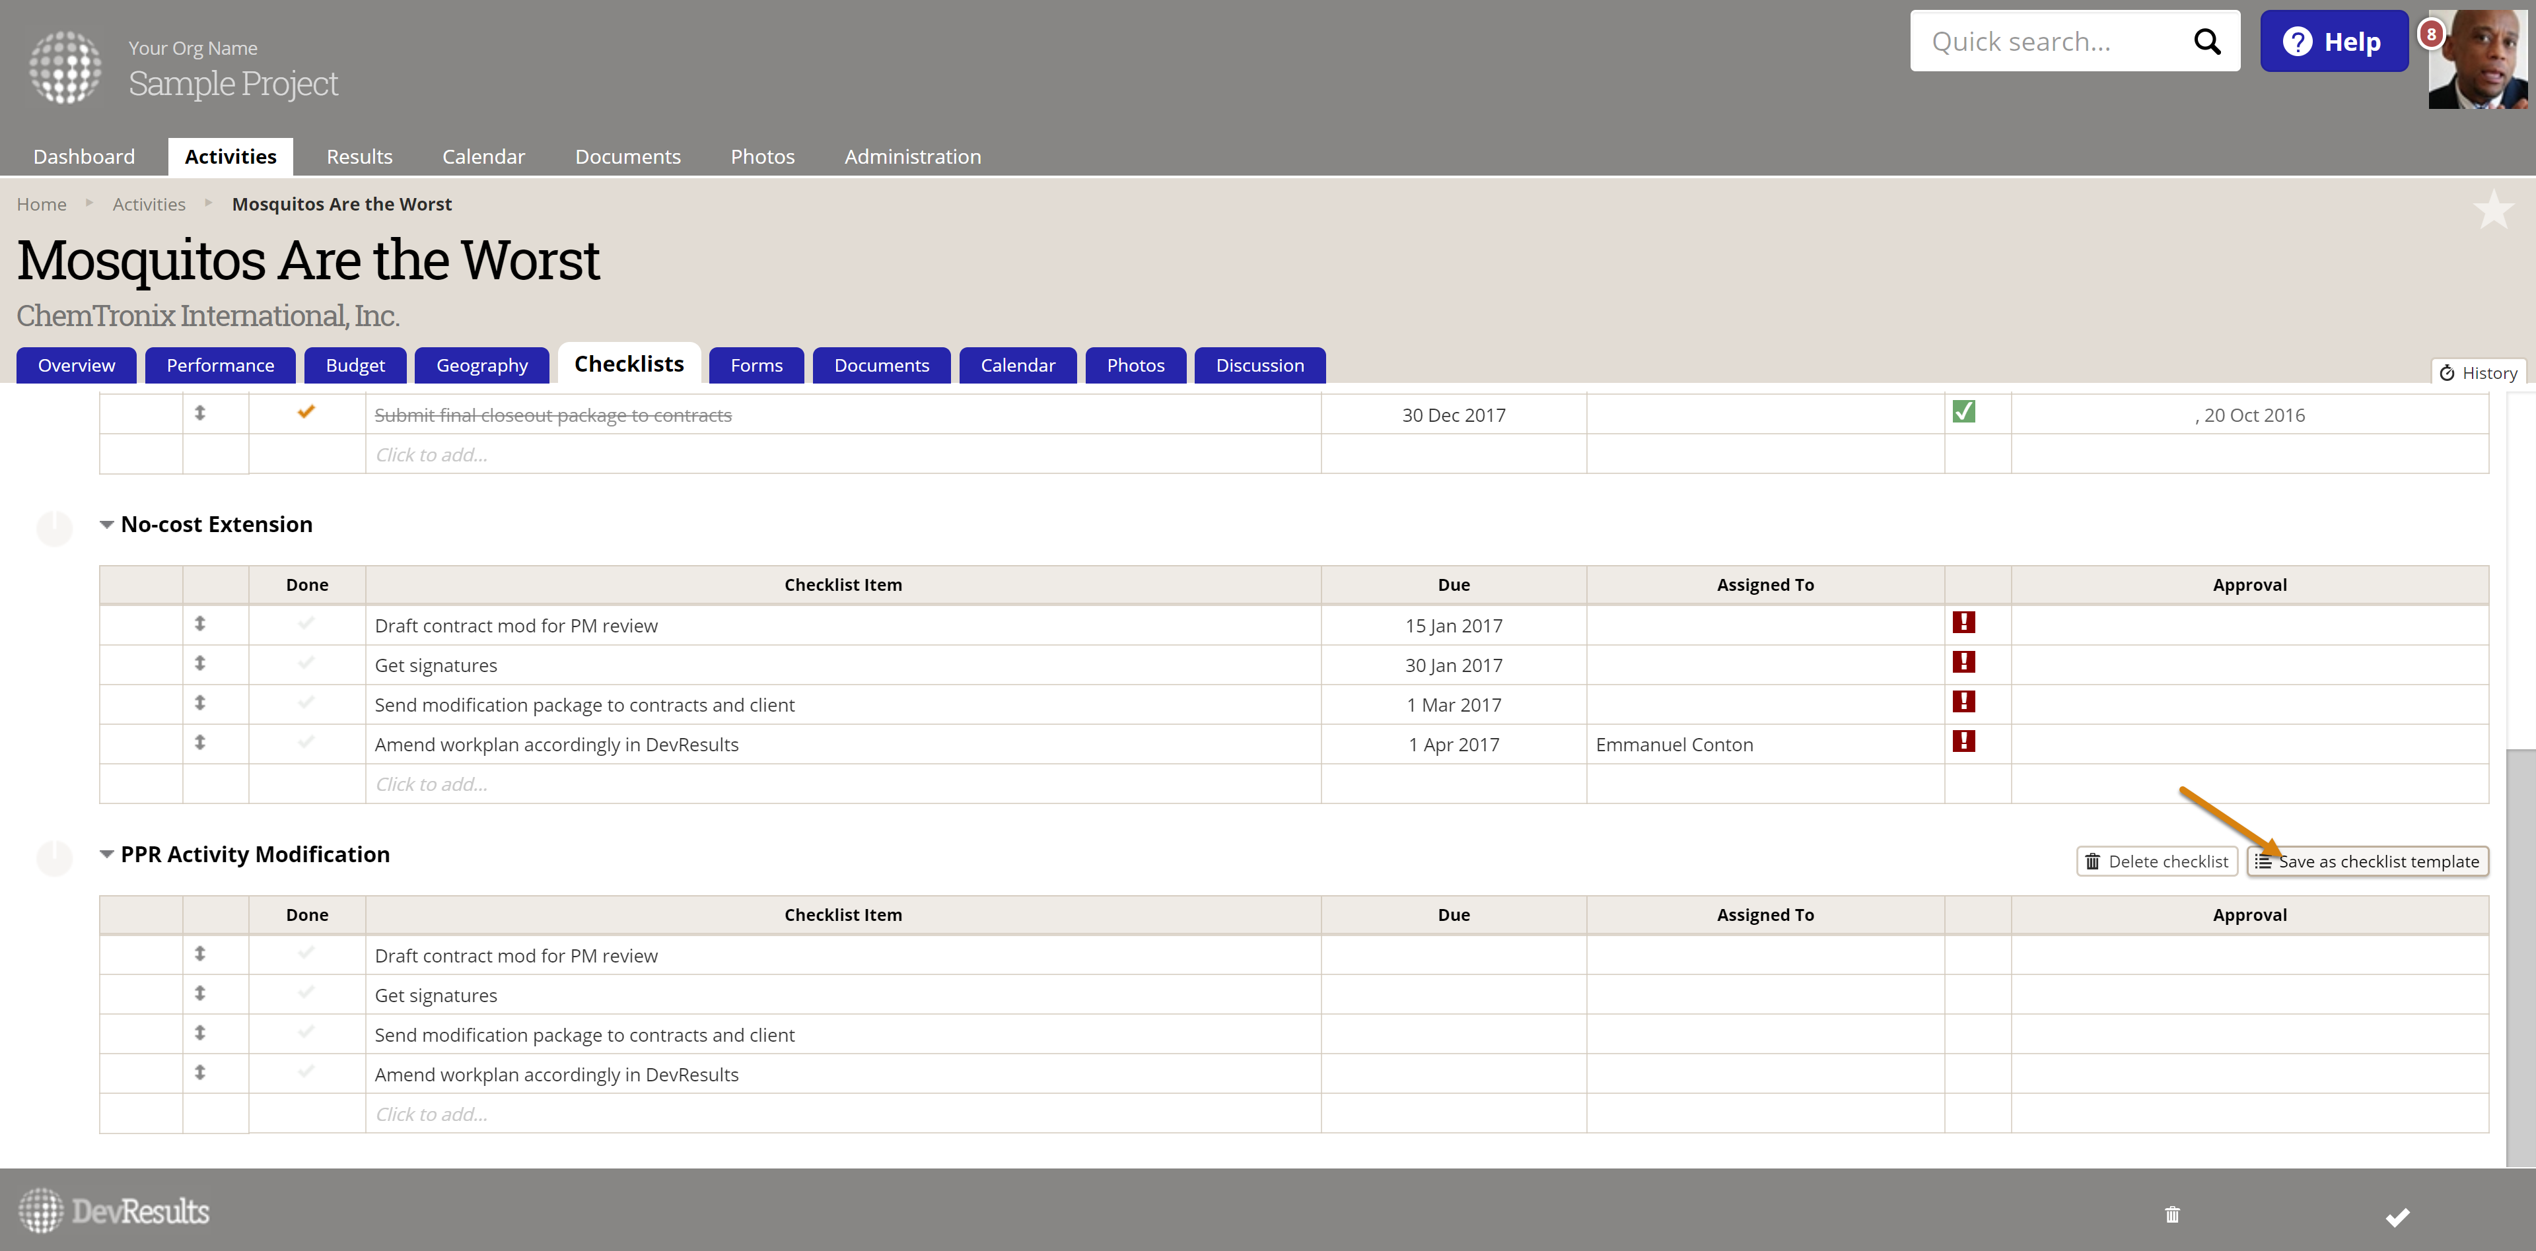This screenshot has width=2536, height=1251.
Task: Mark Amend workplan done in No-cost Extension
Action: tap(306, 742)
